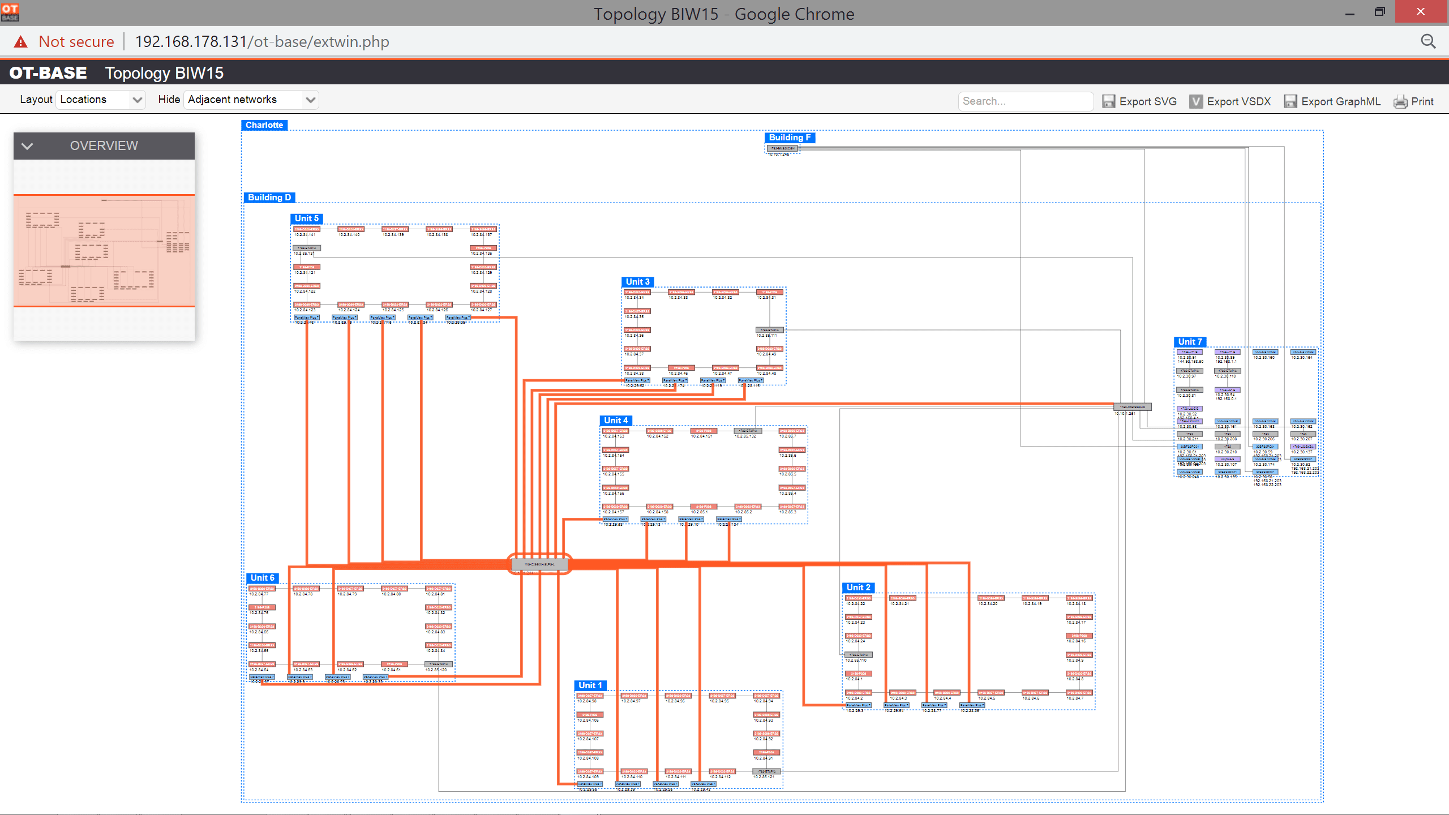Click VMware Virtual node at 10.2.30.162
The image size is (1449, 815).
pos(1304,421)
